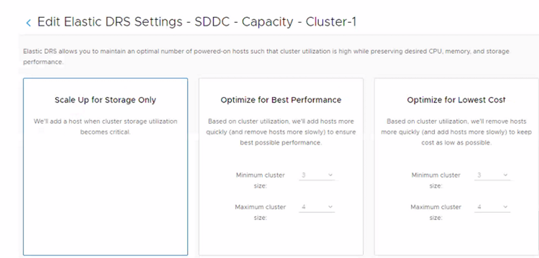Open Lowest Cost maximum cluster size dropdown
This screenshot has height=258, width=539.
point(492,207)
